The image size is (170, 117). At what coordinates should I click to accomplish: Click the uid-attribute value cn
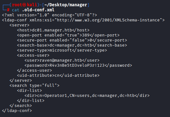pos(57,75)
